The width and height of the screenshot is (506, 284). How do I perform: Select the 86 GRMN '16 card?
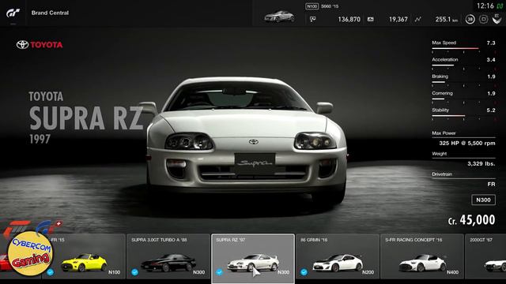(338, 256)
